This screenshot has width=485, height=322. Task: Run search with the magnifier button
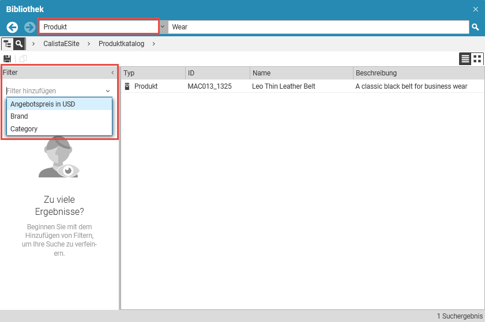point(475,27)
